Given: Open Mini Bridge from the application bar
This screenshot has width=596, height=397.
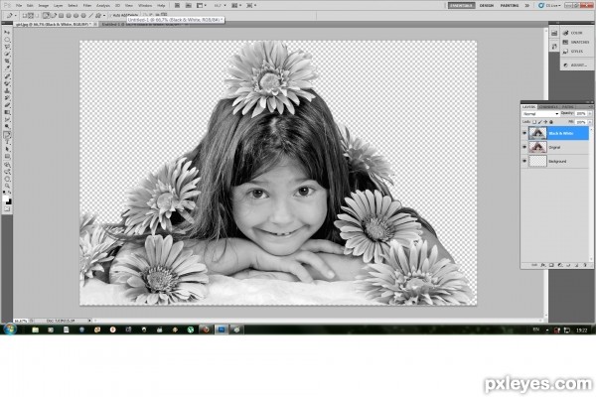Looking at the screenshot, I should 189,5.
